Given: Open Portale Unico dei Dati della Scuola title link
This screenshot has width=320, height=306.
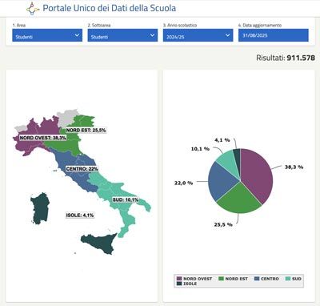Looking at the screenshot, I should point(110,8).
